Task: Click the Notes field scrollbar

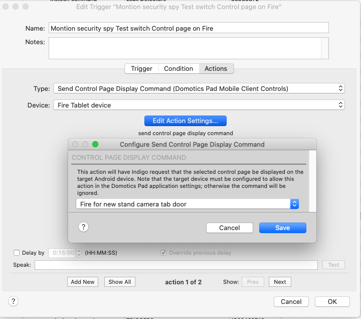Action: (325, 48)
